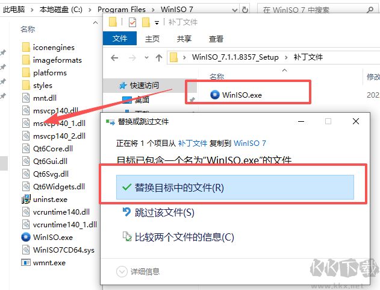
Task: Click the properties checkmark icon in quick access toolbar
Action: pos(132,22)
